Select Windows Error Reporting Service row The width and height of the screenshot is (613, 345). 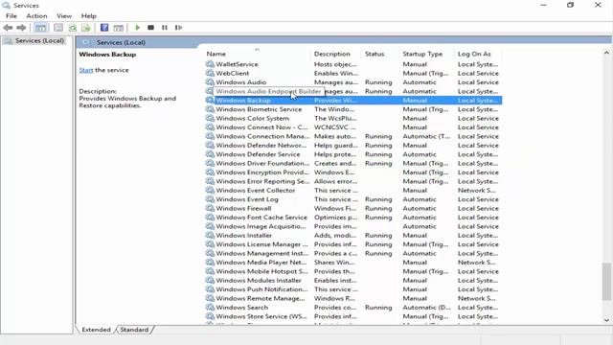coord(353,181)
